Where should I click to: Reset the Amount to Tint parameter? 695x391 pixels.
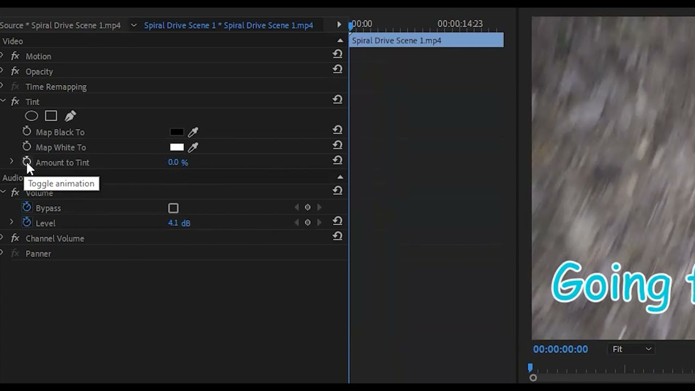point(337,160)
